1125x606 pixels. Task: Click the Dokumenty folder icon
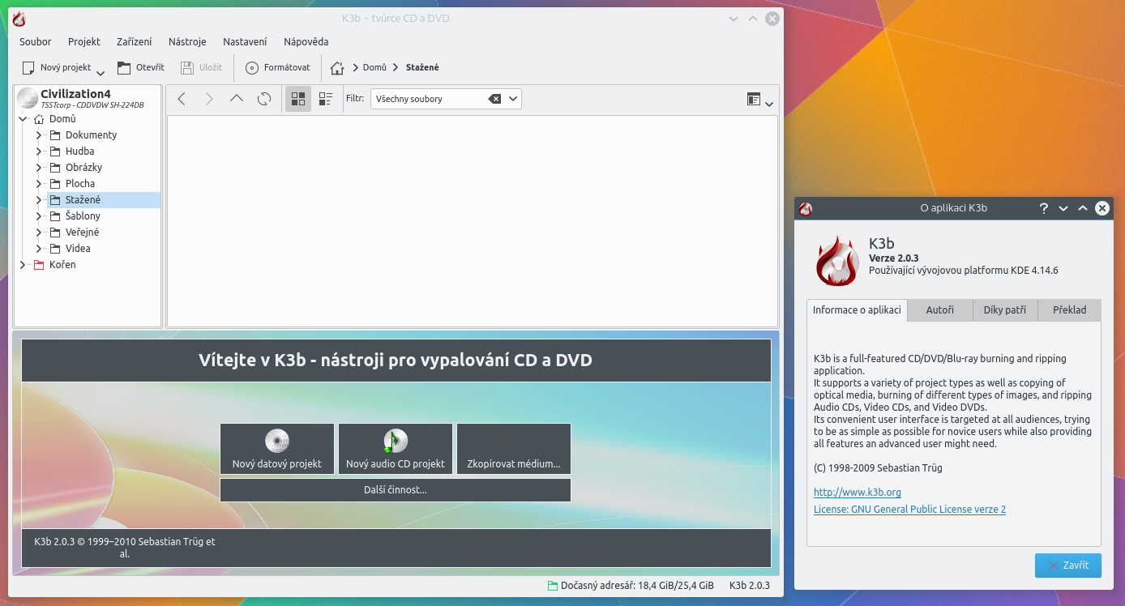[x=55, y=135]
